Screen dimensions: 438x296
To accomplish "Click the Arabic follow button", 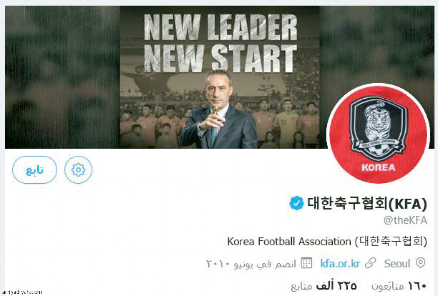I will pos(35,170).
